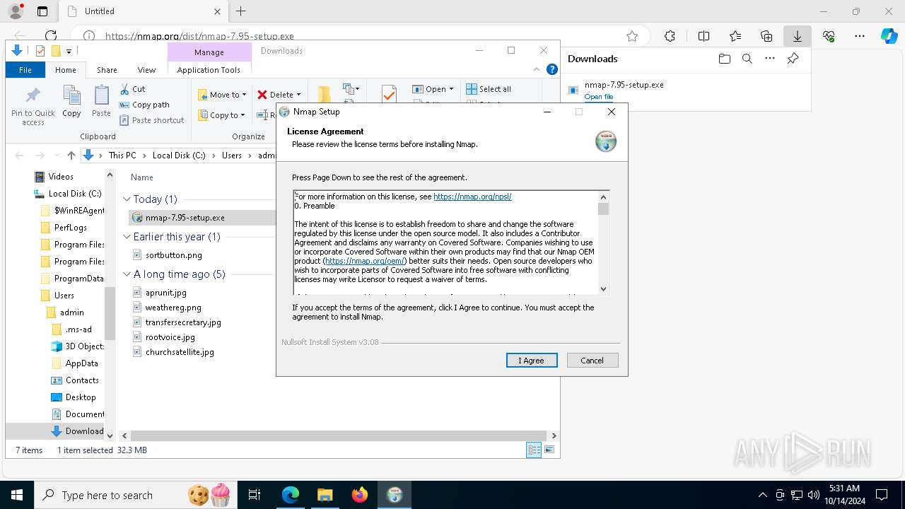Open the File menu in File Explorer
Screen dimensions: 905x509
[25, 70]
